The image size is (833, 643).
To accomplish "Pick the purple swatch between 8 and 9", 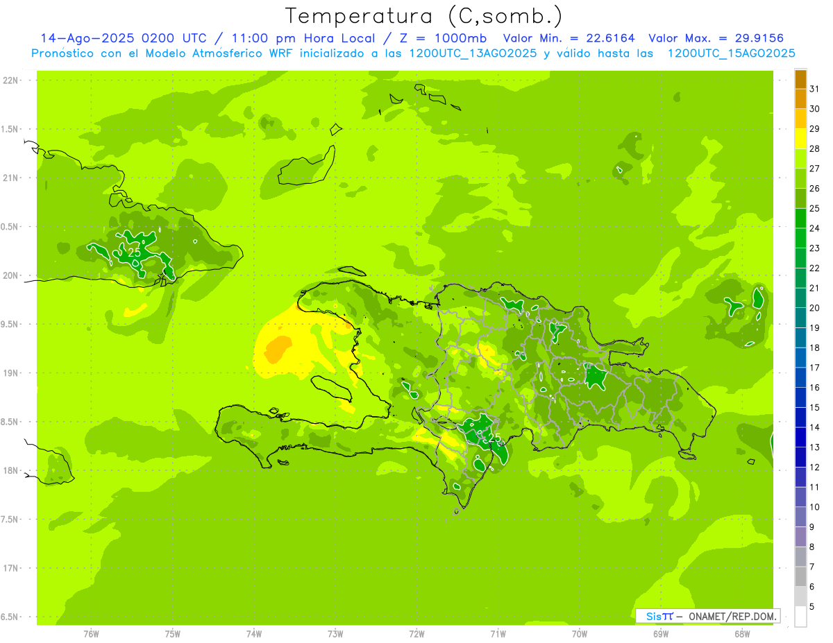I will pyautogui.click(x=800, y=537).
